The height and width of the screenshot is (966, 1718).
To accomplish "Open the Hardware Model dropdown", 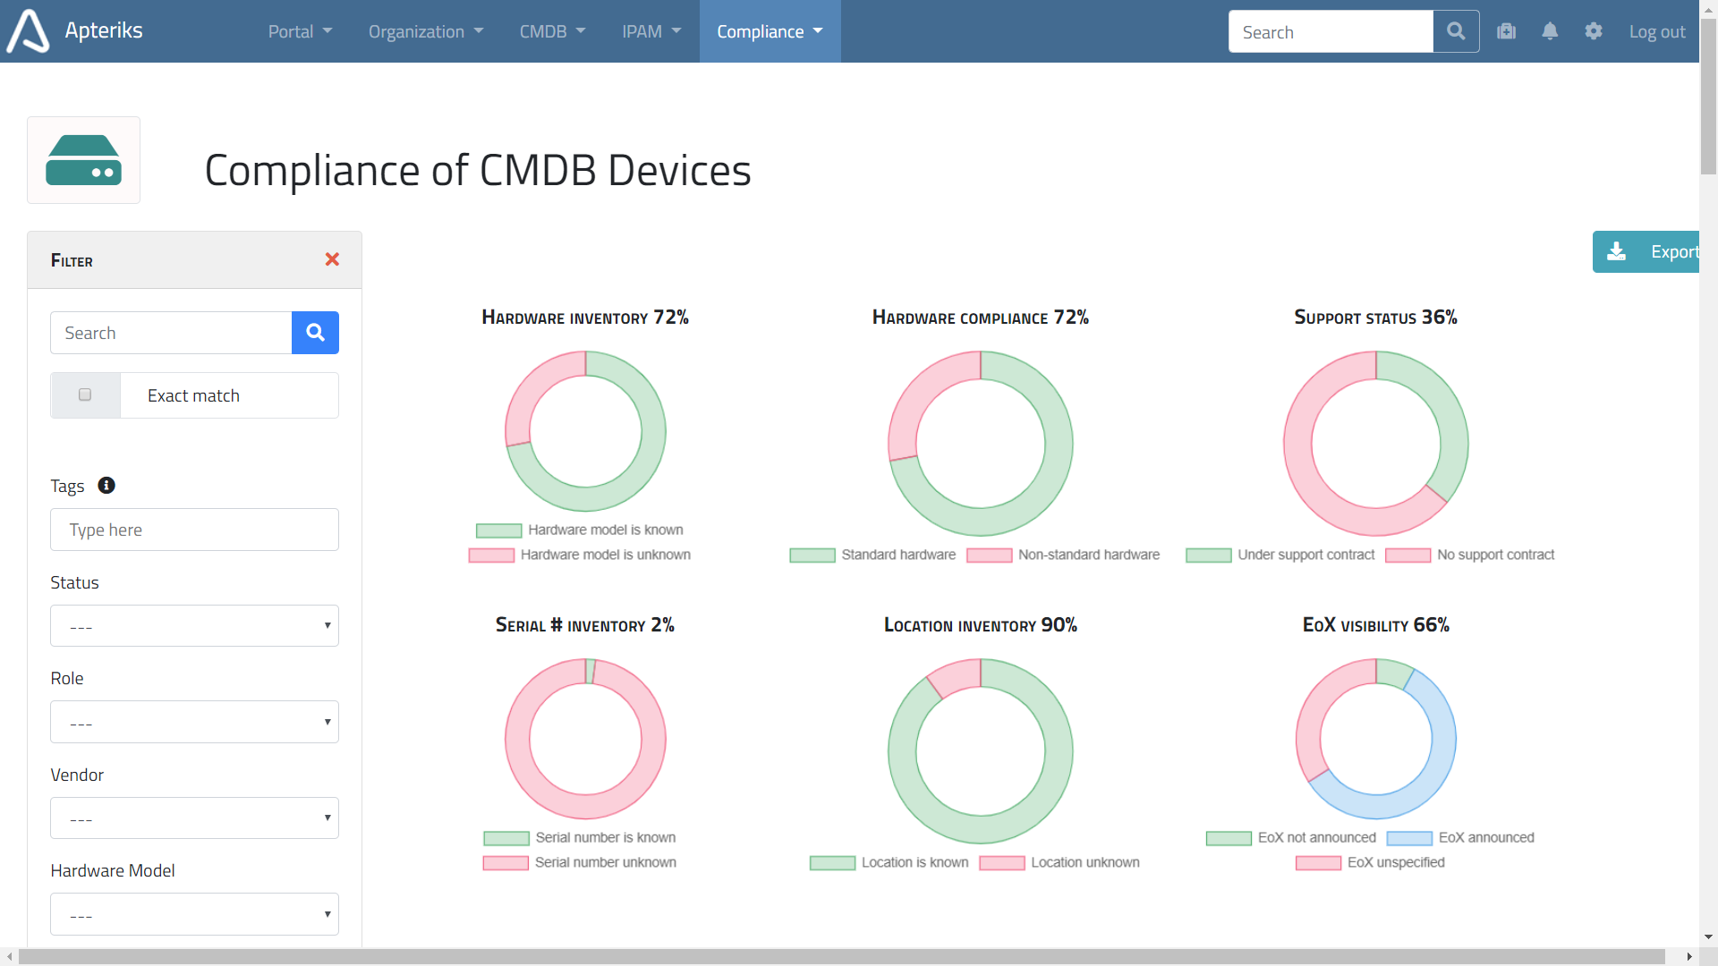I will pos(194,914).
